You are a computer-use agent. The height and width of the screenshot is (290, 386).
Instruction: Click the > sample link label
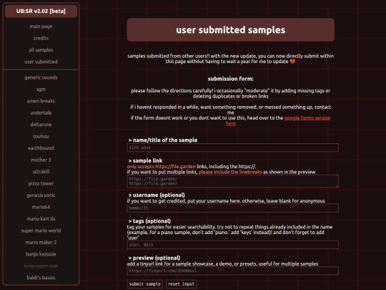(x=145, y=160)
